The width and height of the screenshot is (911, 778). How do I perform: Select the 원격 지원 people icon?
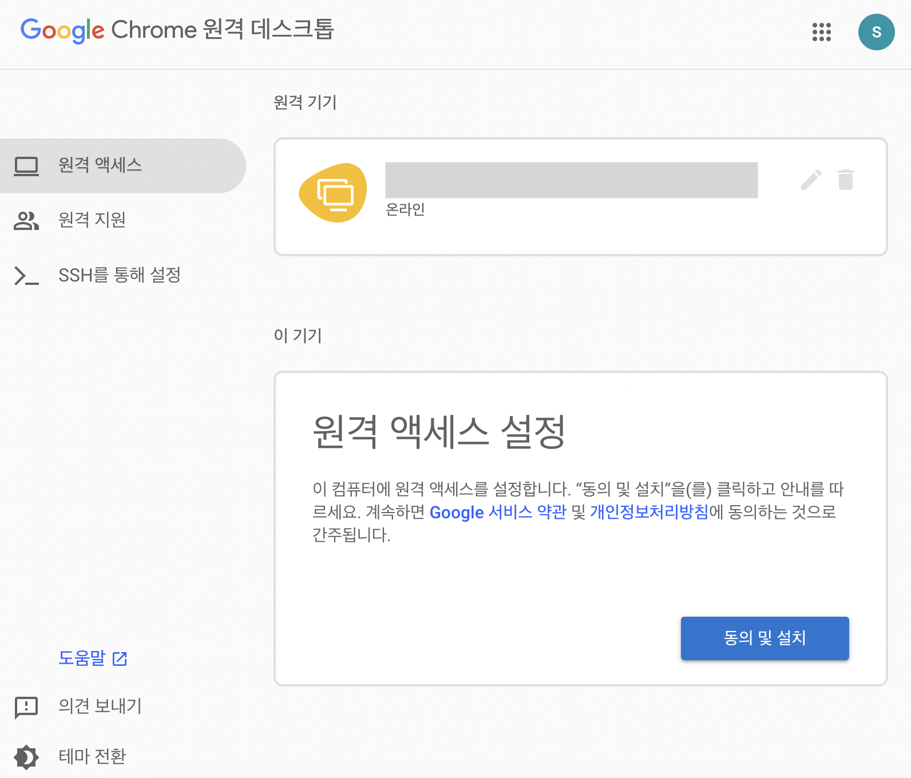coord(26,220)
